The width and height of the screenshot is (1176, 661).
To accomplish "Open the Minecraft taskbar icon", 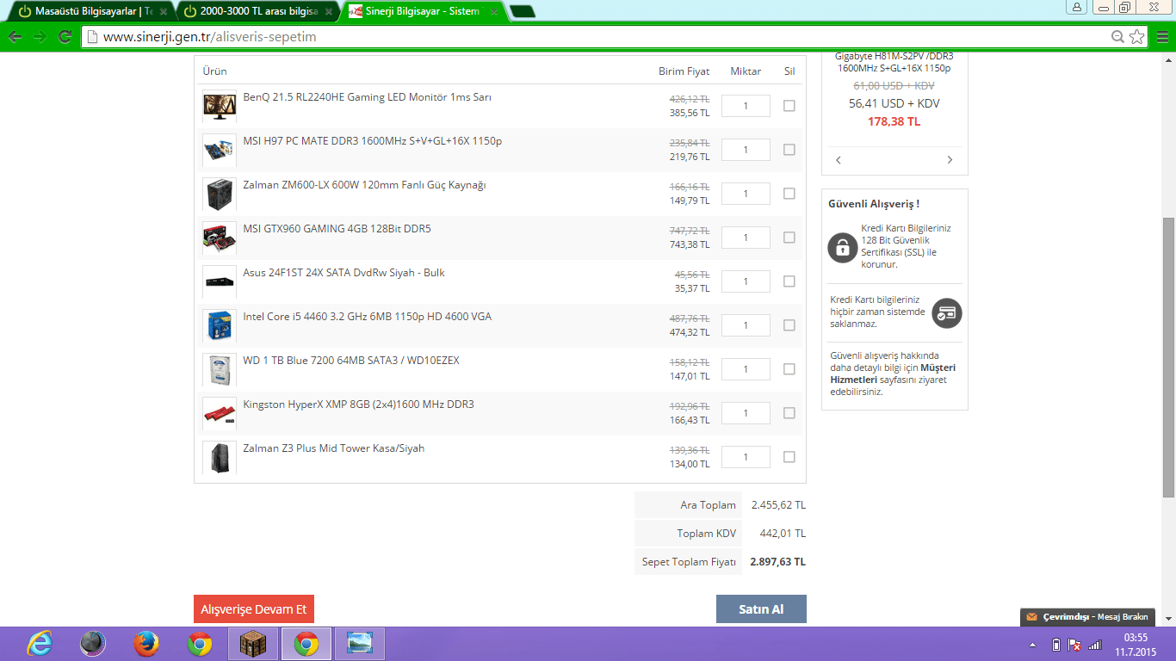I will coord(253,644).
